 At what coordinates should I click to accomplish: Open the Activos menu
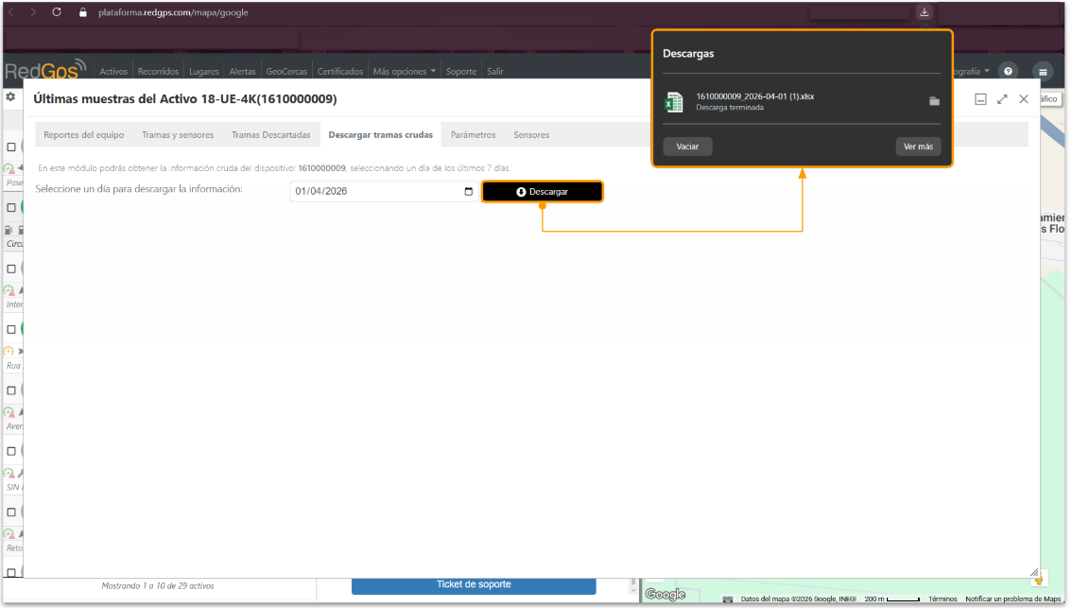click(x=113, y=71)
